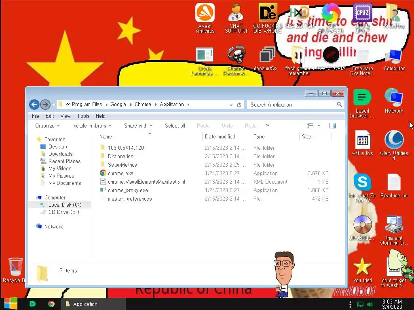Open the Edit menu
414x310 pixels.
tap(50, 116)
